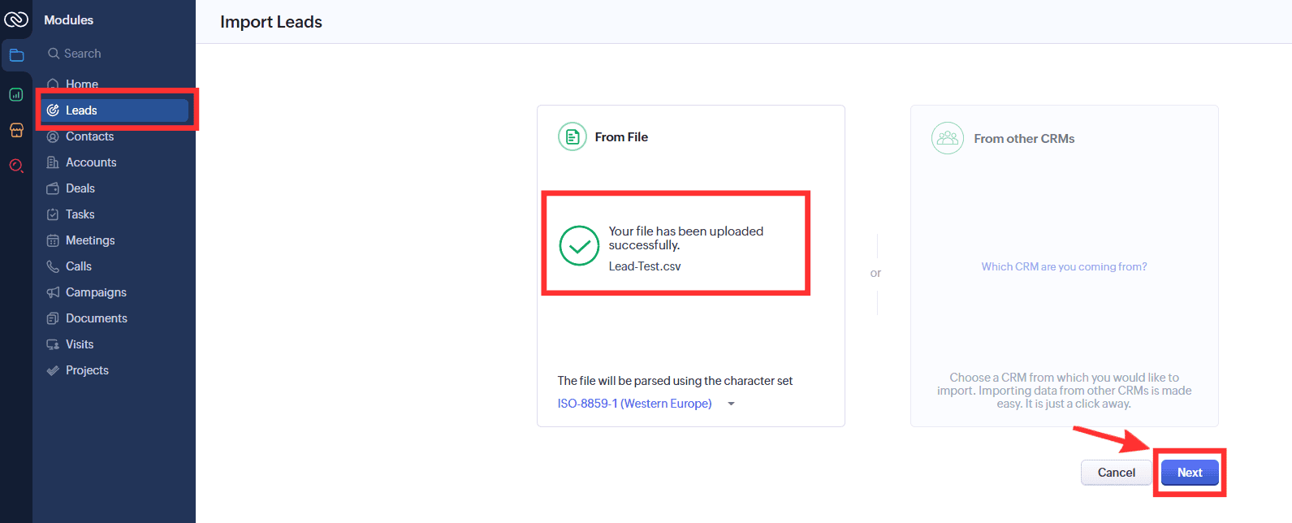This screenshot has height=523, width=1292.
Task: Open Campaigns from the sidebar
Action: (x=96, y=292)
